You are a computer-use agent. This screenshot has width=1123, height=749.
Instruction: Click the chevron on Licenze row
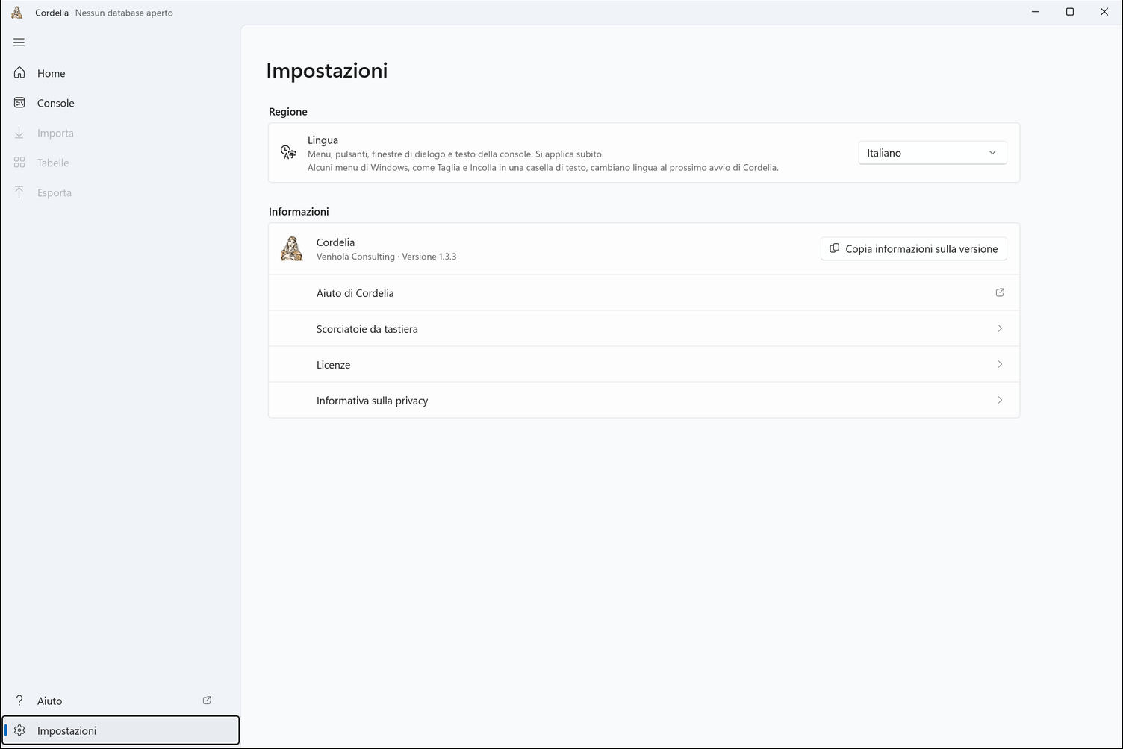[x=1000, y=364]
